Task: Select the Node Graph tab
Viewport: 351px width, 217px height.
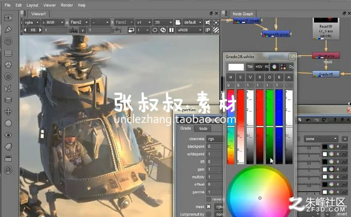Action: 242,14
